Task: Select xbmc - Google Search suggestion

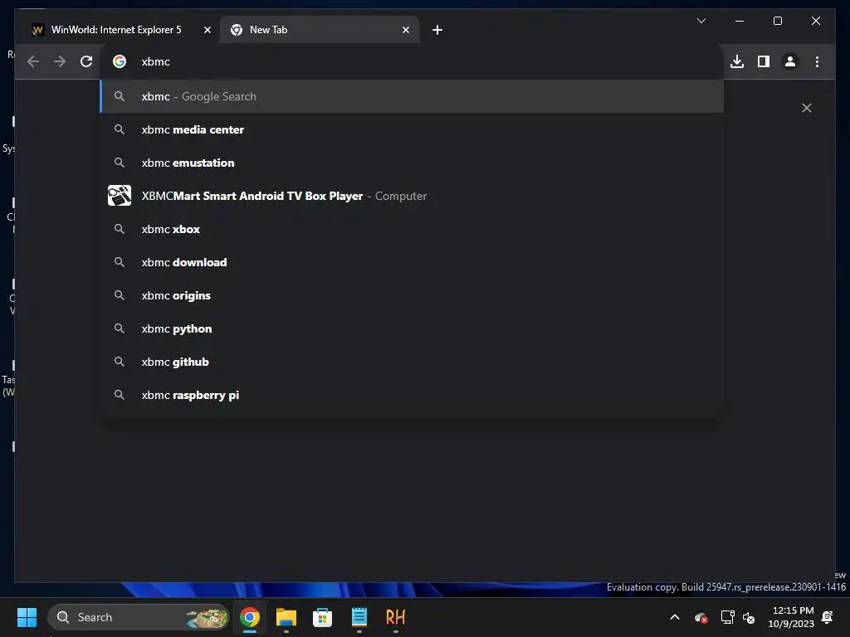Action: 412,96
